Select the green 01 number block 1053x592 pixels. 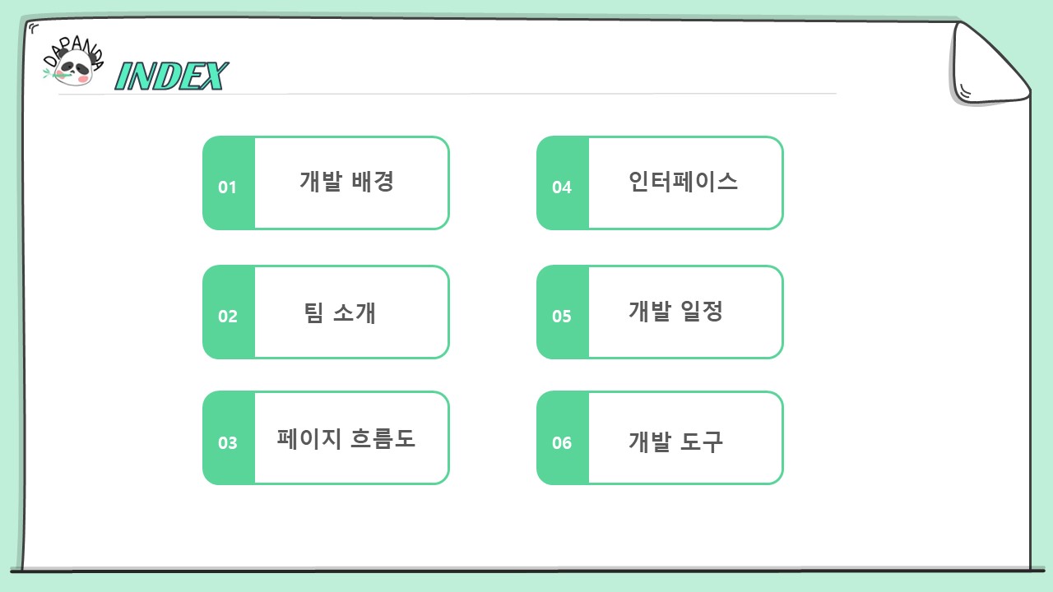point(228,183)
